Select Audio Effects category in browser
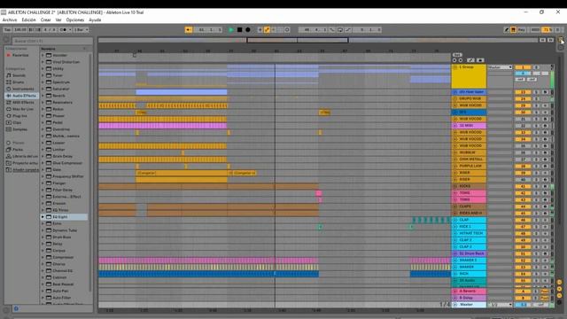 click(x=21, y=96)
